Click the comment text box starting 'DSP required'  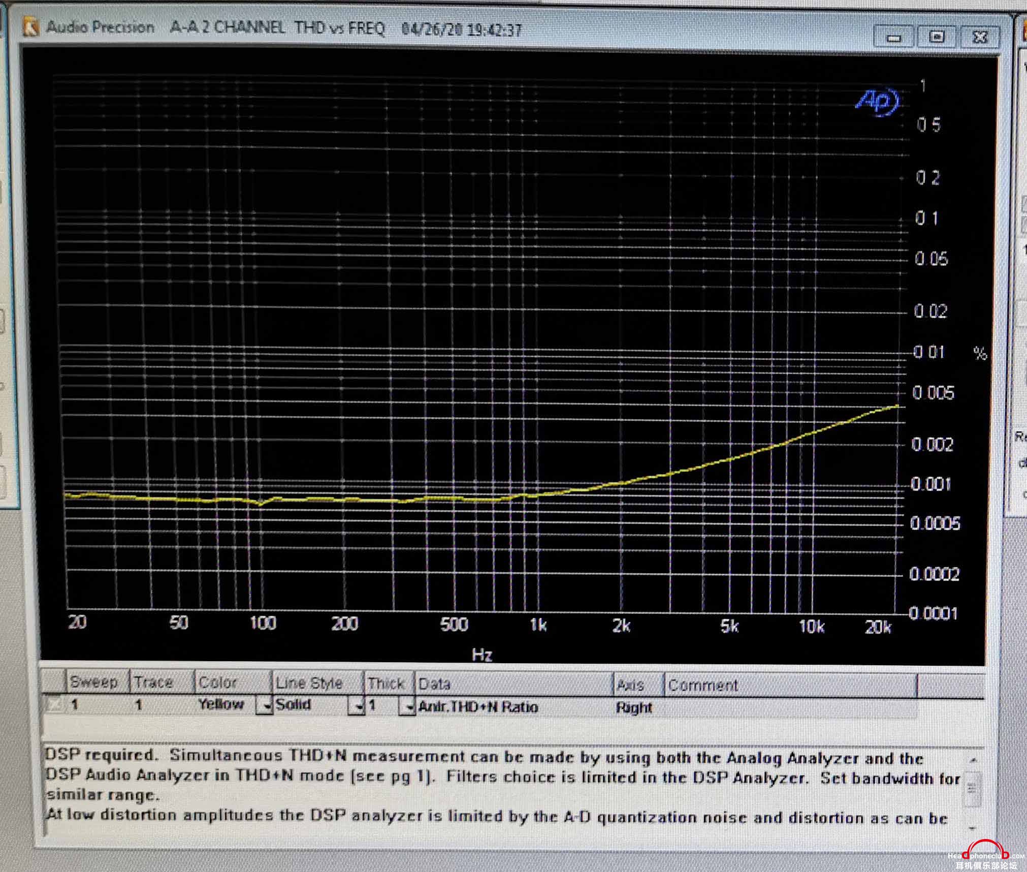pos(503,786)
